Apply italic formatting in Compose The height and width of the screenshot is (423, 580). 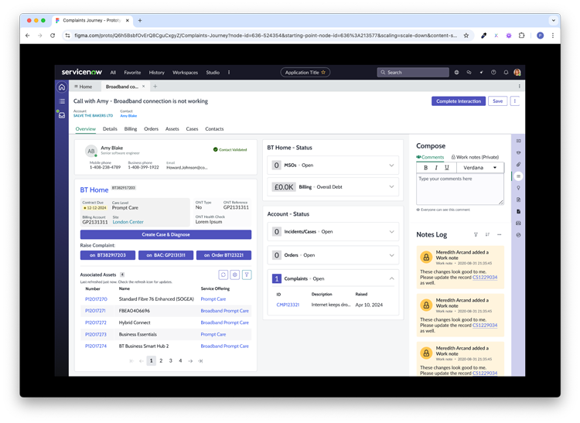pyautogui.click(x=436, y=168)
